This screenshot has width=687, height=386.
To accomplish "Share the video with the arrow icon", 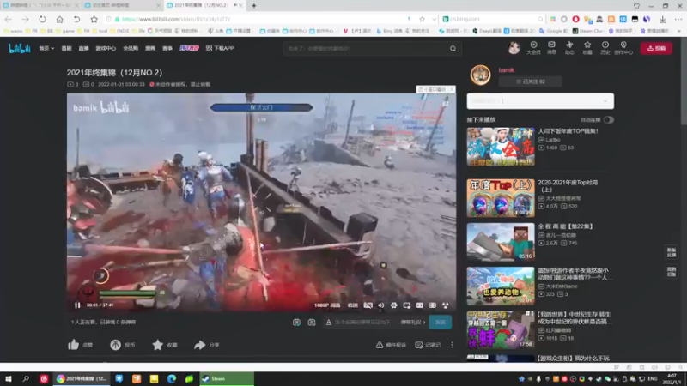I will [200, 345].
